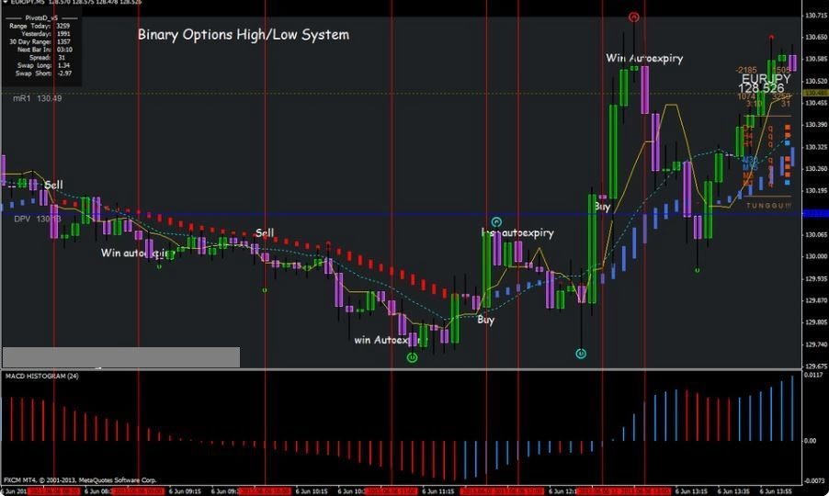
Task: Click the FXCM MT4 MetaQuotes copyright text
Action: [80, 480]
